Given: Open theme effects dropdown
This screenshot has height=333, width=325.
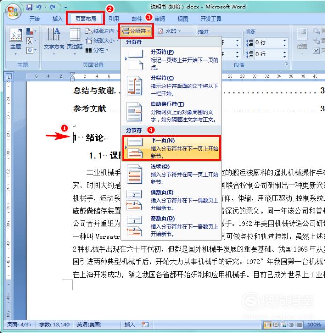Looking at the screenshot, I should pyautogui.click(x=31, y=50).
